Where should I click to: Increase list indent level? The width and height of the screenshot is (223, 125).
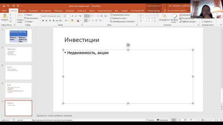point(101,16)
